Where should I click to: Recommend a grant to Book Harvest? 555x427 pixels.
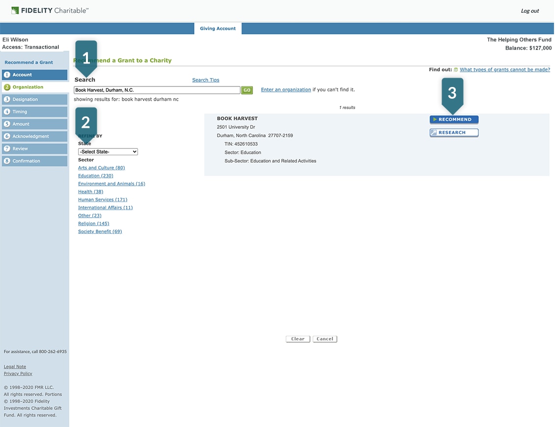point(454,119)
